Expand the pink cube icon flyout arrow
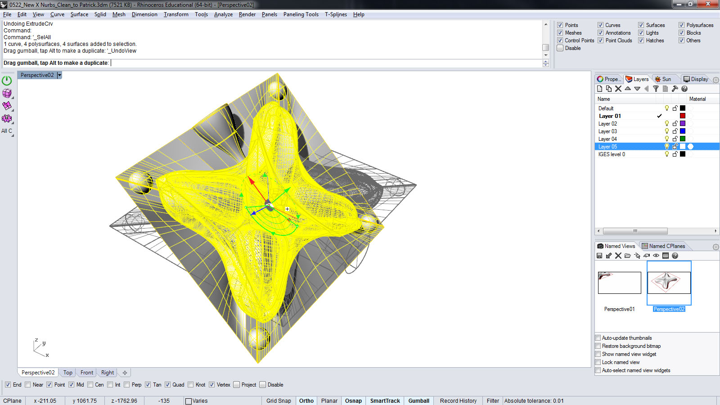The width and height of the screenshot is (720, 405). coord(13,97)
